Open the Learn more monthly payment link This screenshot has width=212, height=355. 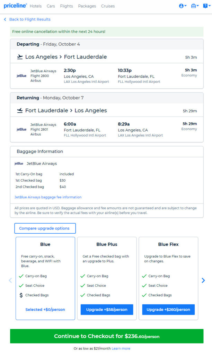point(121,349)
